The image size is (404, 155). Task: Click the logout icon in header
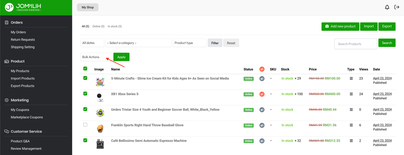tap(397, 7)
